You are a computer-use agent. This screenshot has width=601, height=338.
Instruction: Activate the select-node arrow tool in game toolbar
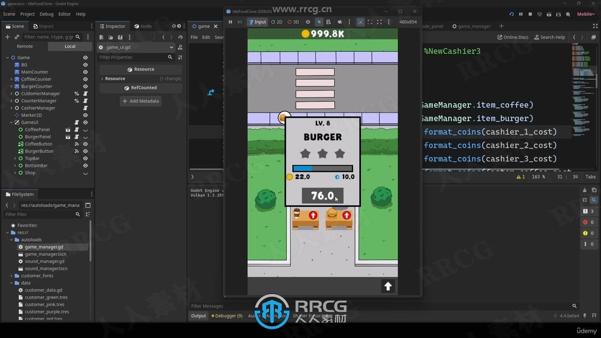[x=319, y=22]
